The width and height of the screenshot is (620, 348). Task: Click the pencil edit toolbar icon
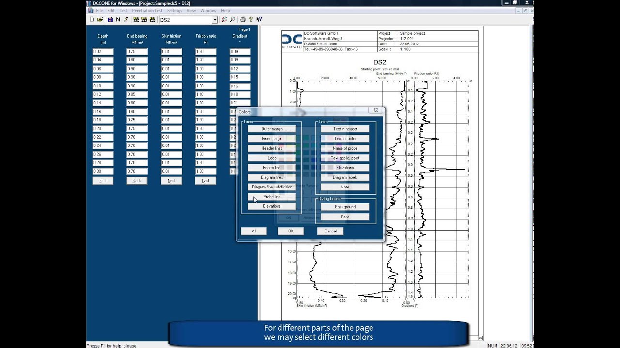[126, 20]
